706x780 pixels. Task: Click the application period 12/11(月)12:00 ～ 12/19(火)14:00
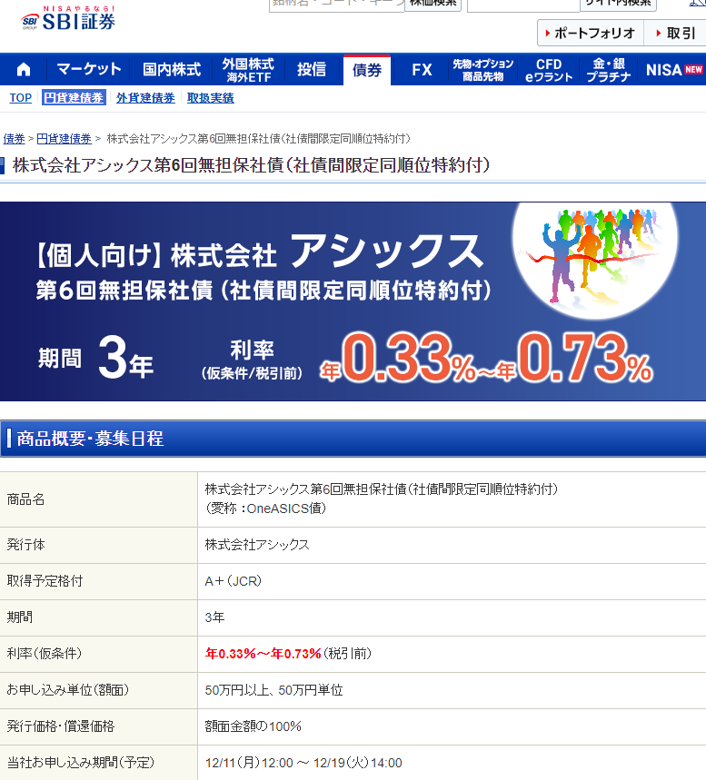click(x=303, y=763)
